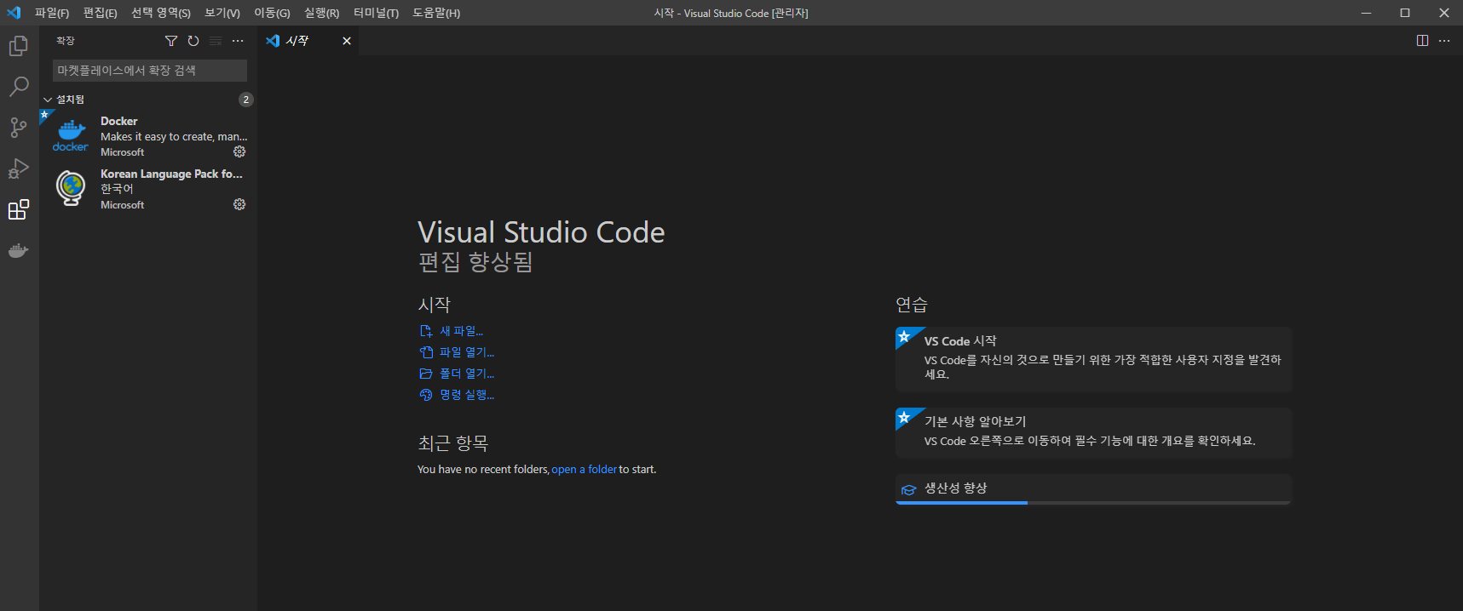Click the installed count badge 2
Image resolution: width=1463 pixels, height=611 pixels.
coord(246,100)
